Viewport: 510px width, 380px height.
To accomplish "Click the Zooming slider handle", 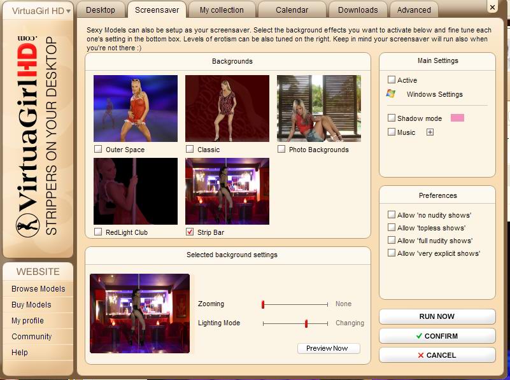I will pyautogui.click(x=263, y=304).
